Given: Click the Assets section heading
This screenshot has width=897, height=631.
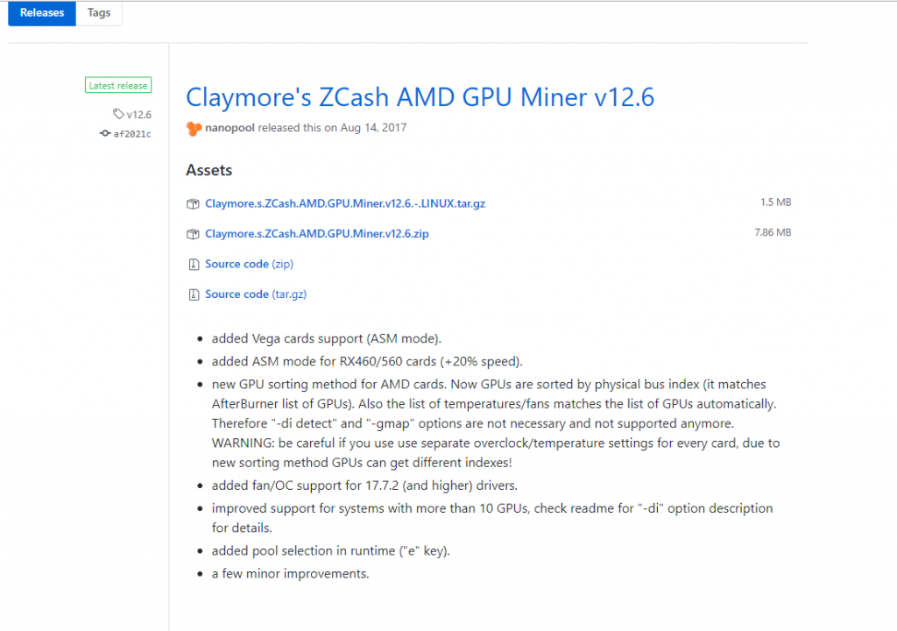Looking at the screenshot, I should 209,170.
